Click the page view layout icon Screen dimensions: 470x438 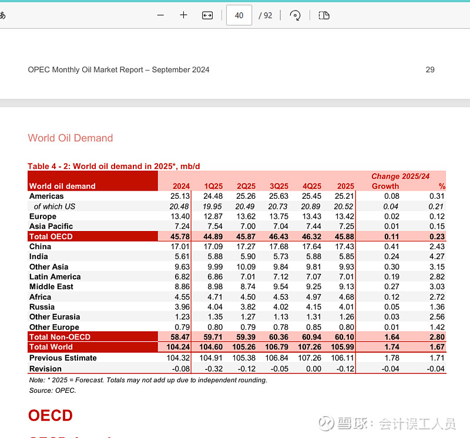[x=324, y=15]
